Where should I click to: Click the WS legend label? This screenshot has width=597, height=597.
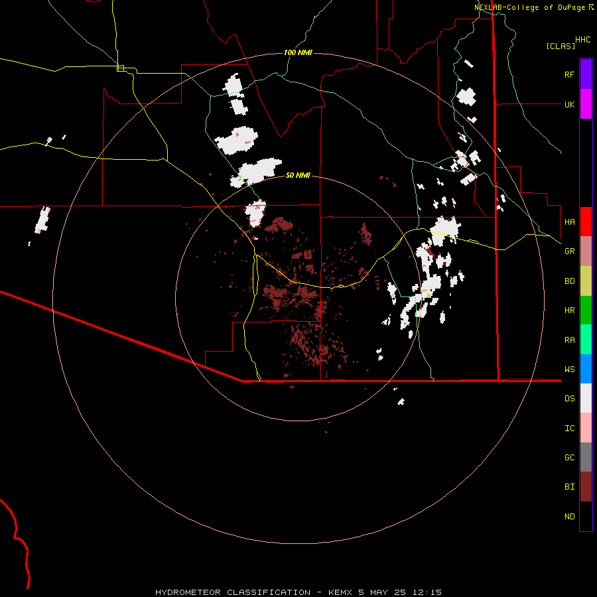click(569, 369)
